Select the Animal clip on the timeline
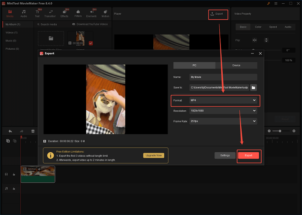This screenshot has width=302, height=215. coord(38,174)
